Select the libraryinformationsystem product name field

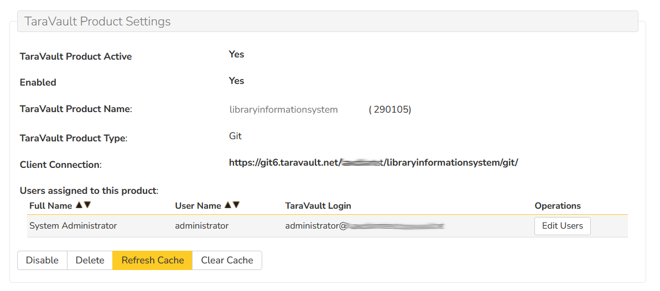(283, 110)
